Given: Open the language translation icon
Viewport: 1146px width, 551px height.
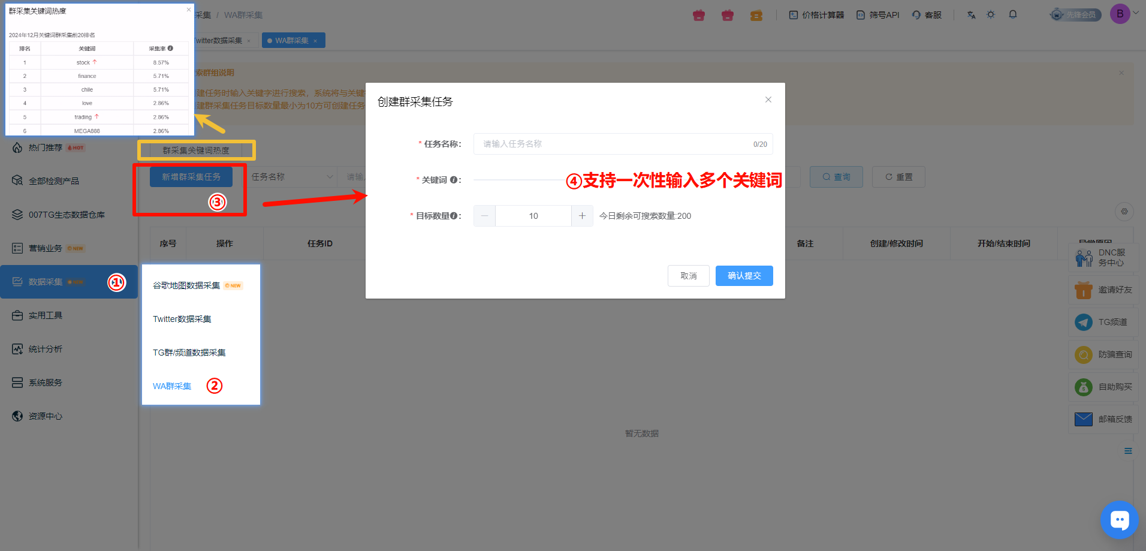Looking at the screenshot, I should click(x=971, y=15).
